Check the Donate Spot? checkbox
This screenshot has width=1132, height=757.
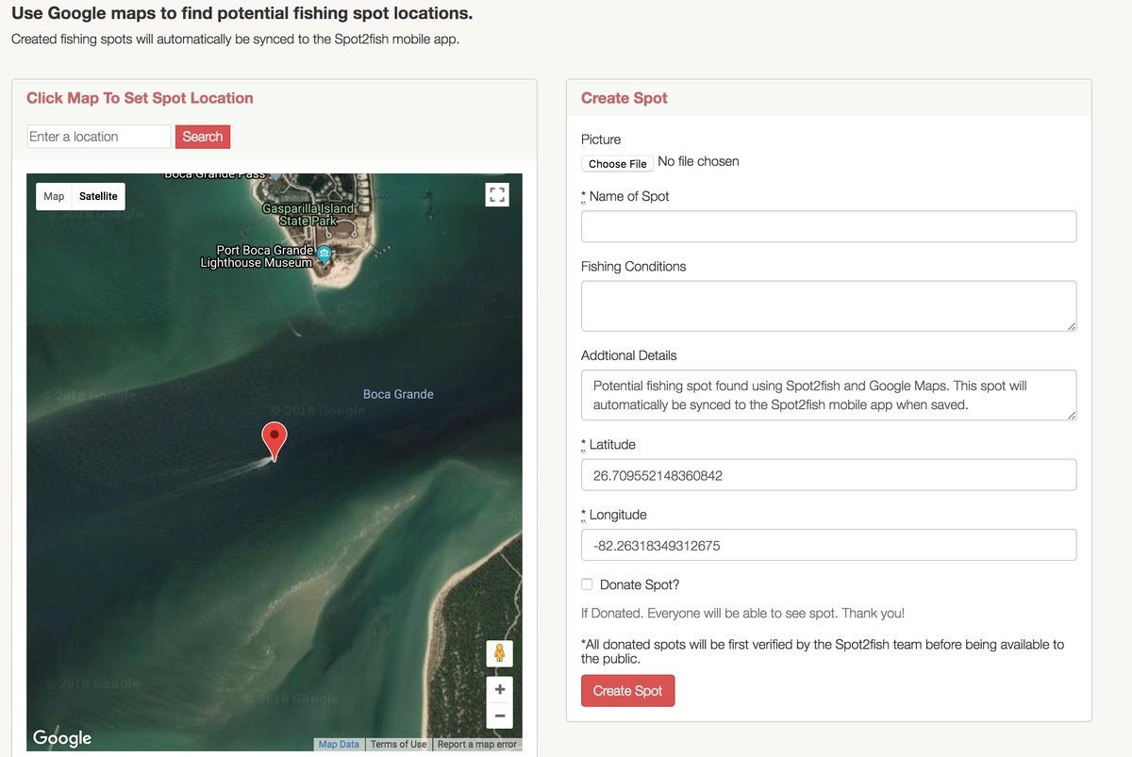[587, 584]
